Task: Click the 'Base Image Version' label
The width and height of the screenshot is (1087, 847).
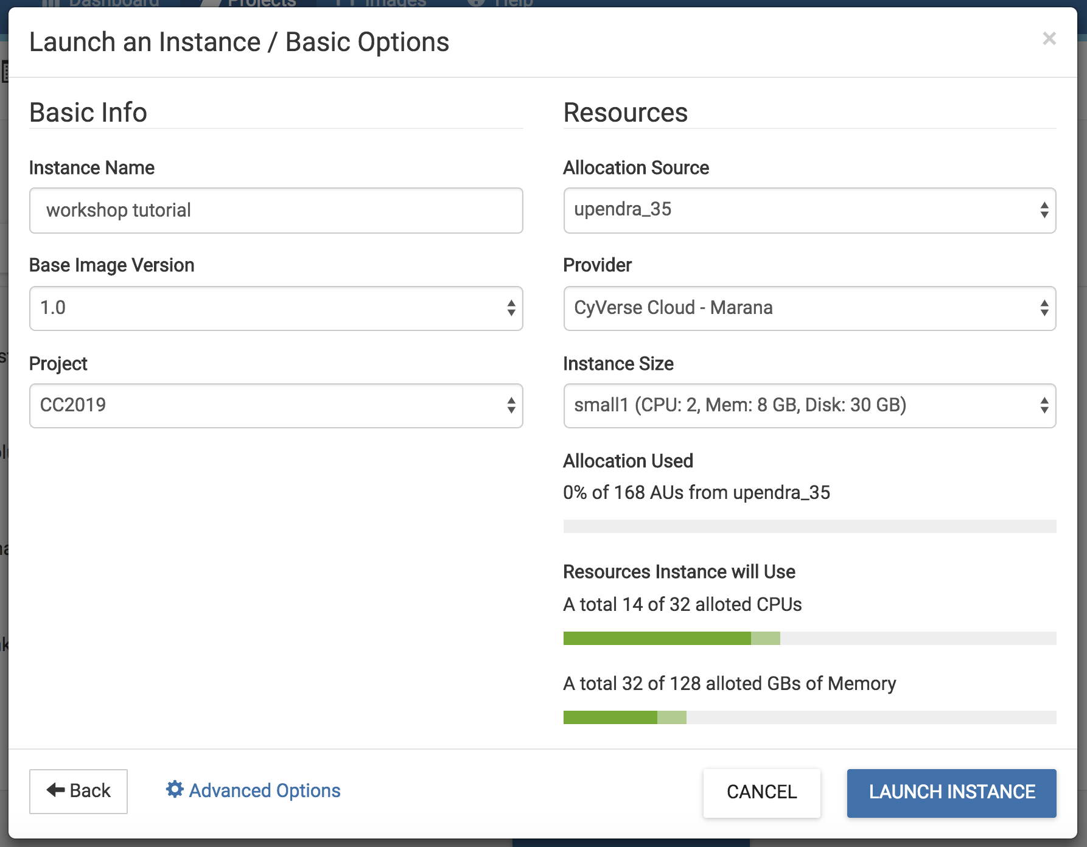Action: tap(112, 265)
